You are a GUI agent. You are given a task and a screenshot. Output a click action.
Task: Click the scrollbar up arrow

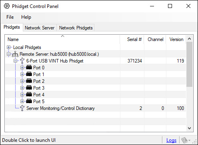click(x=189, y=39)
